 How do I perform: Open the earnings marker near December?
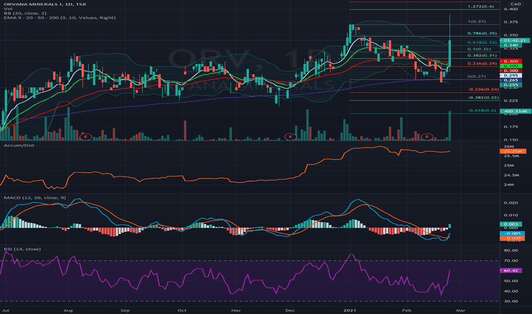pyautogui.click(x=291, y=137)
